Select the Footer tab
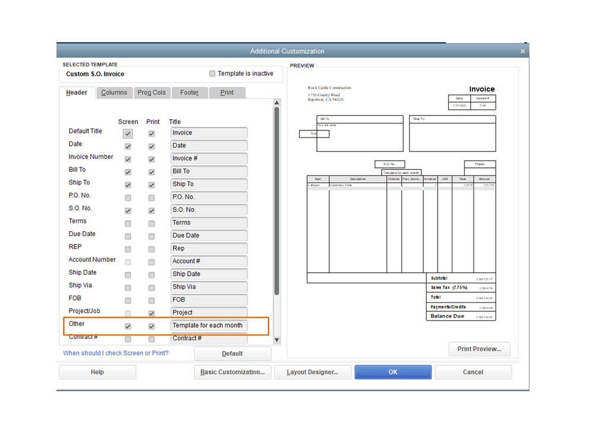This screenshot has height=444, width=593. tap(189, 92)
